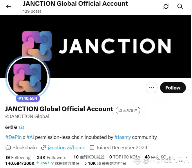View the 24K Followers list
Image resolution: width=192 pixels, height=168 pixels.
pyautogui.click(x=51, y=158)
